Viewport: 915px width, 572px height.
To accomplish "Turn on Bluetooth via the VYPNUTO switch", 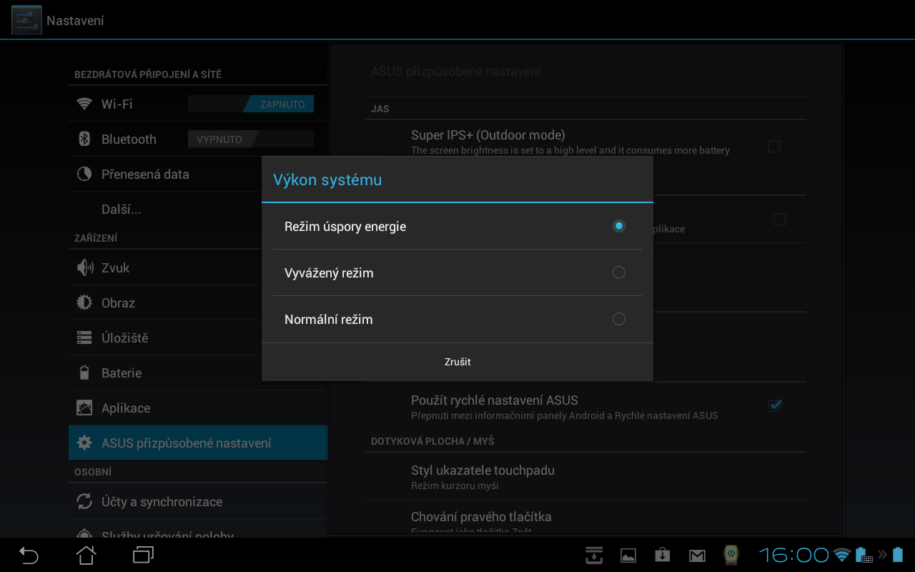I will (250, 138).
